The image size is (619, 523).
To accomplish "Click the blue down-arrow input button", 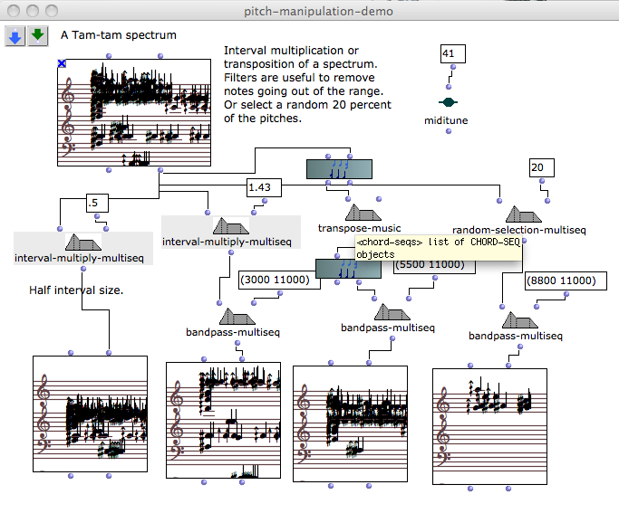I will [x=16, y=35].
